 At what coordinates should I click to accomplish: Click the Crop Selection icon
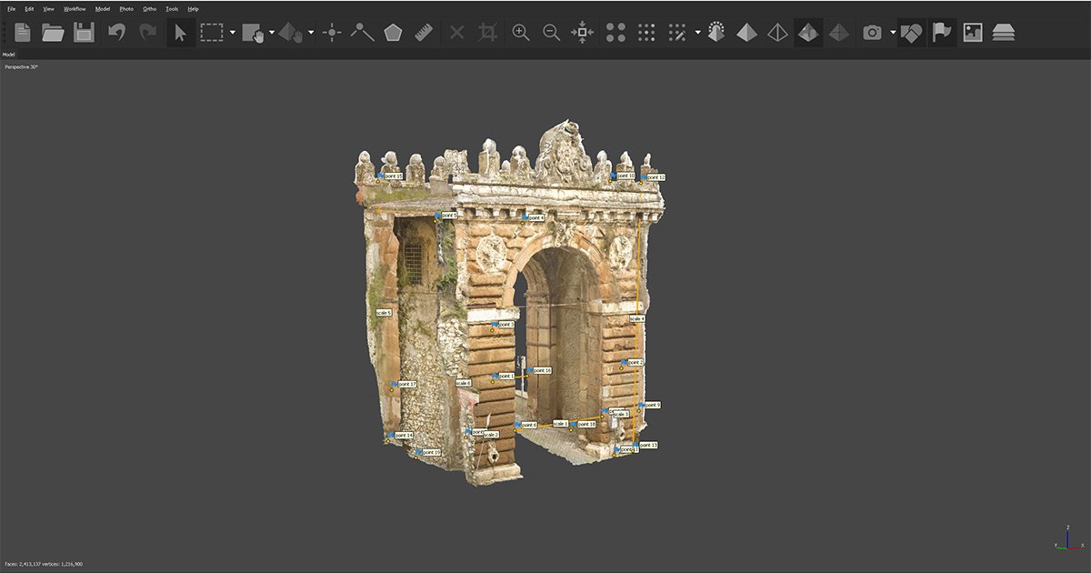488,33
